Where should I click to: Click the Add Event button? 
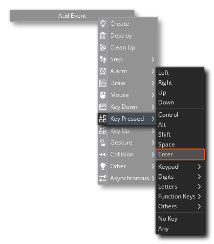(72, 16)
